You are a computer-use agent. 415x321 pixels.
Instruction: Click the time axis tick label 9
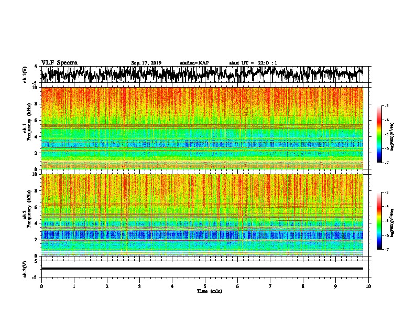[335, 286]
